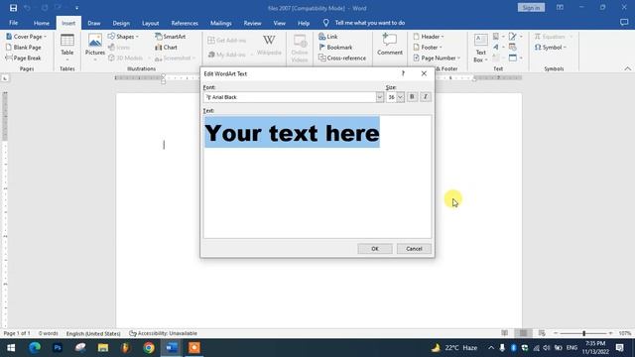Open the Footer dropdown

pyautogui.click(x=428, y=48)
